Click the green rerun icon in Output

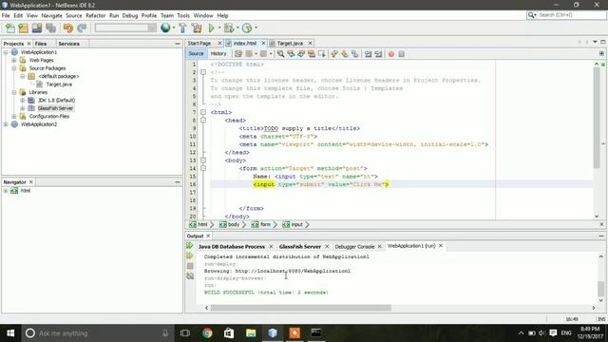[x=190, y=245]
